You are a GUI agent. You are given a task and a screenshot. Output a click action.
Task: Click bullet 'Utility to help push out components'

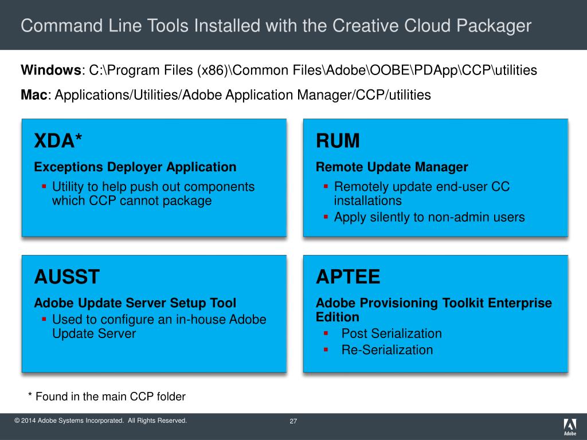(x=154, y=194)
